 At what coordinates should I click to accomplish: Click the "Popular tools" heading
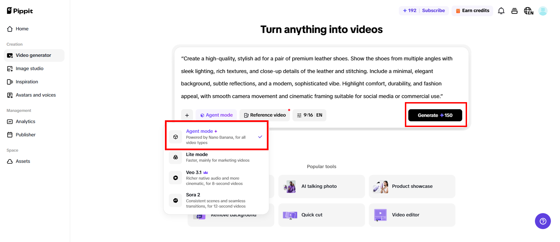[x=321, y=166]
